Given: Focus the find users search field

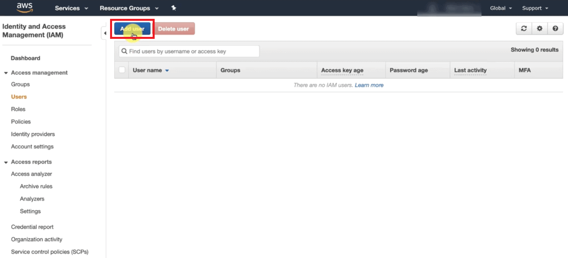Looking at the screenshot, I should 189,51.
